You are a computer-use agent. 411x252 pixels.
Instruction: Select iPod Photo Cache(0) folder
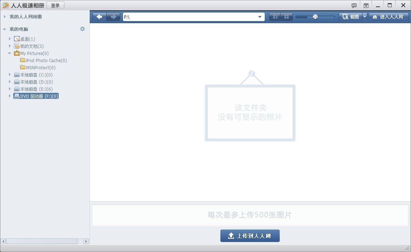[47, 60]
